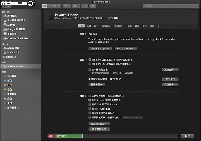Switch to the Podcast tab
This screenshot has width=201, height=141.
118,26
